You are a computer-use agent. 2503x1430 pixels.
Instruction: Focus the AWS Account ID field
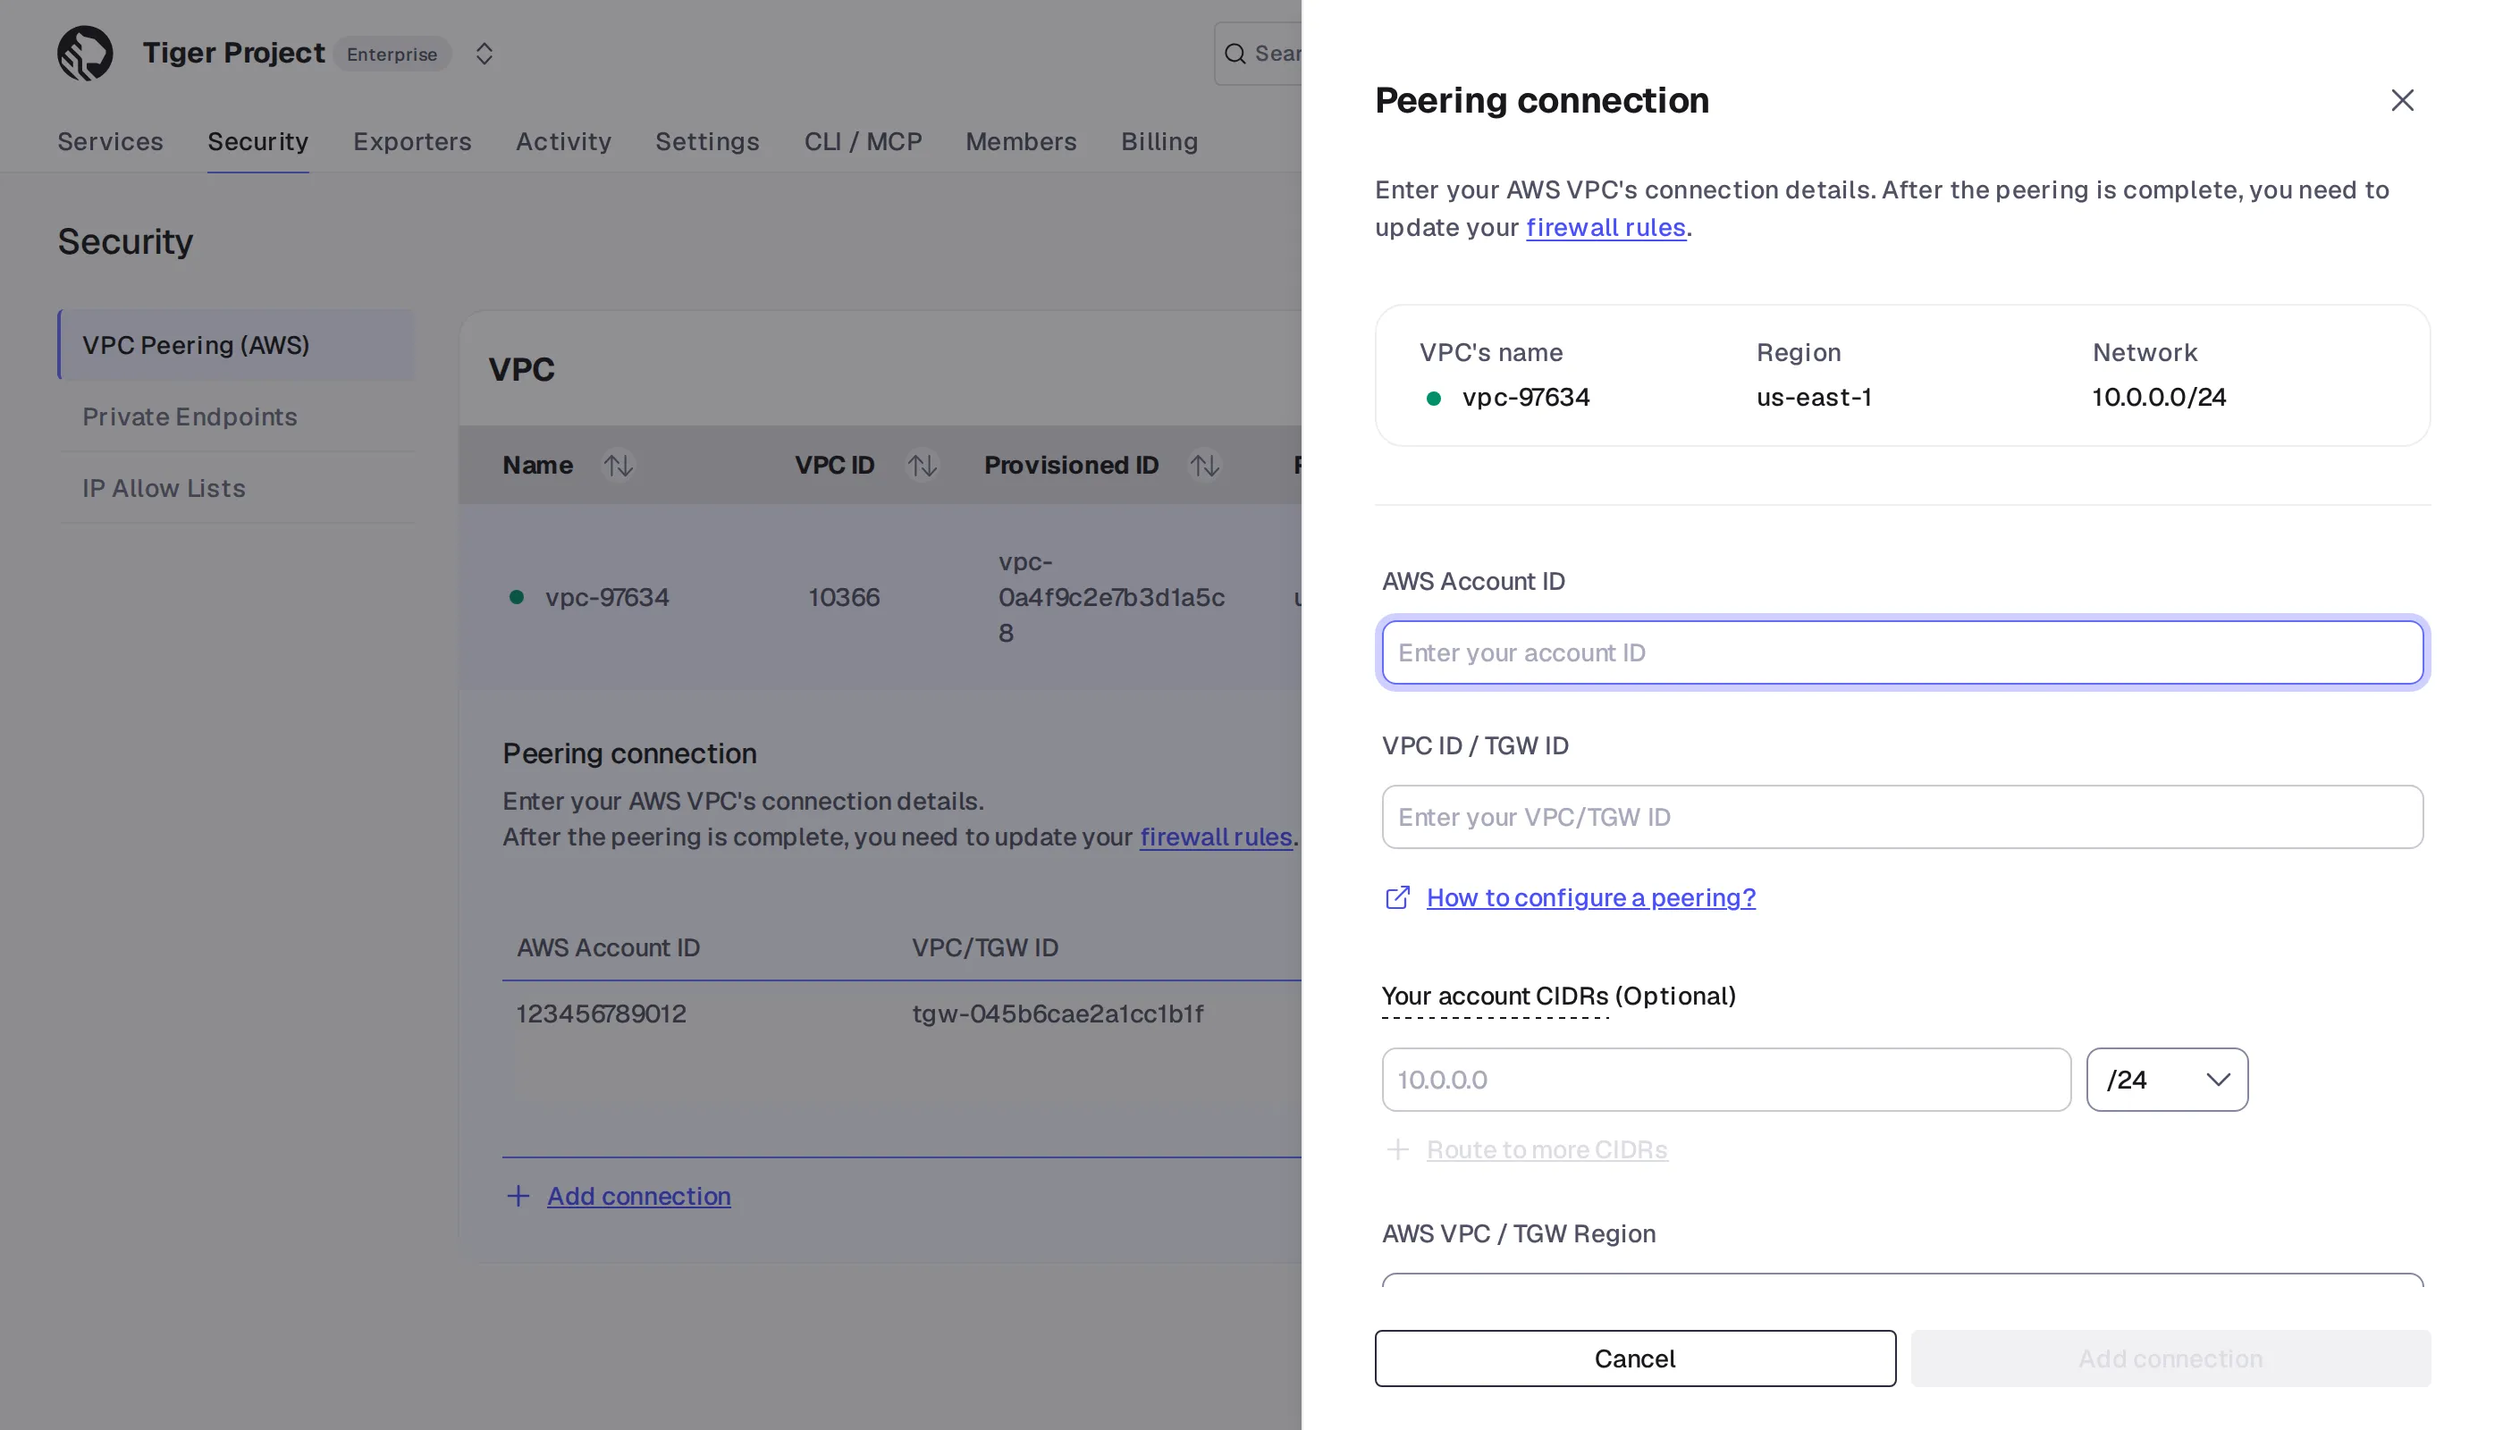1901,652
